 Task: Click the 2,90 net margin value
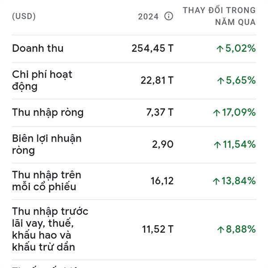[163, 144]
